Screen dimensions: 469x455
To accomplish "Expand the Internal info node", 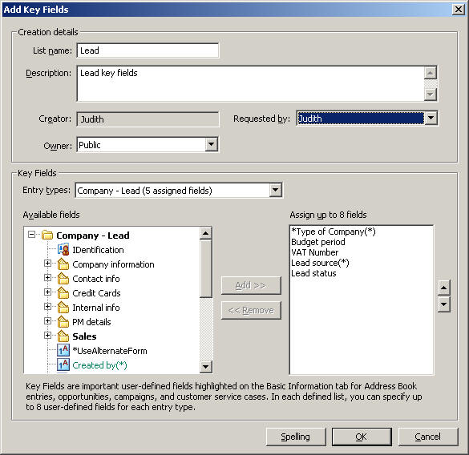I will coord(47,307).
